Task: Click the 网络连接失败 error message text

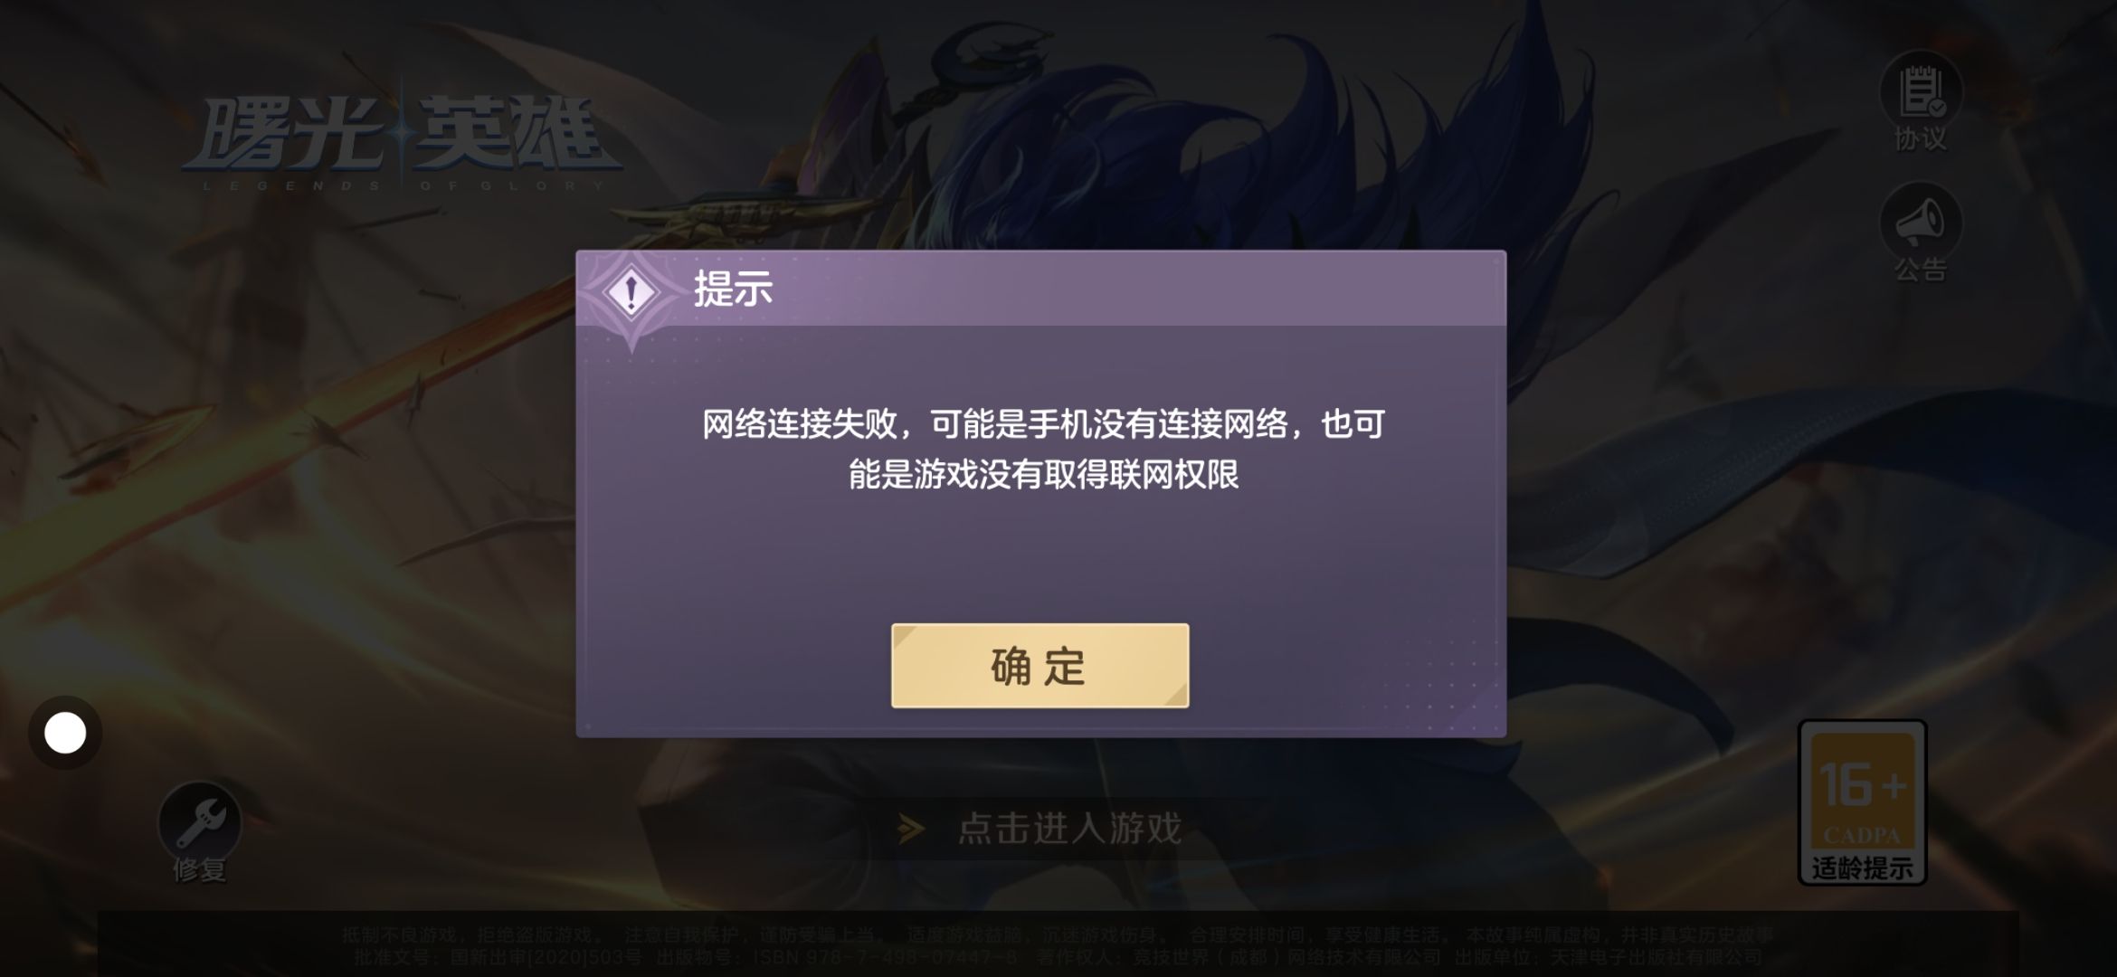Action: (x=1043, y=449)
